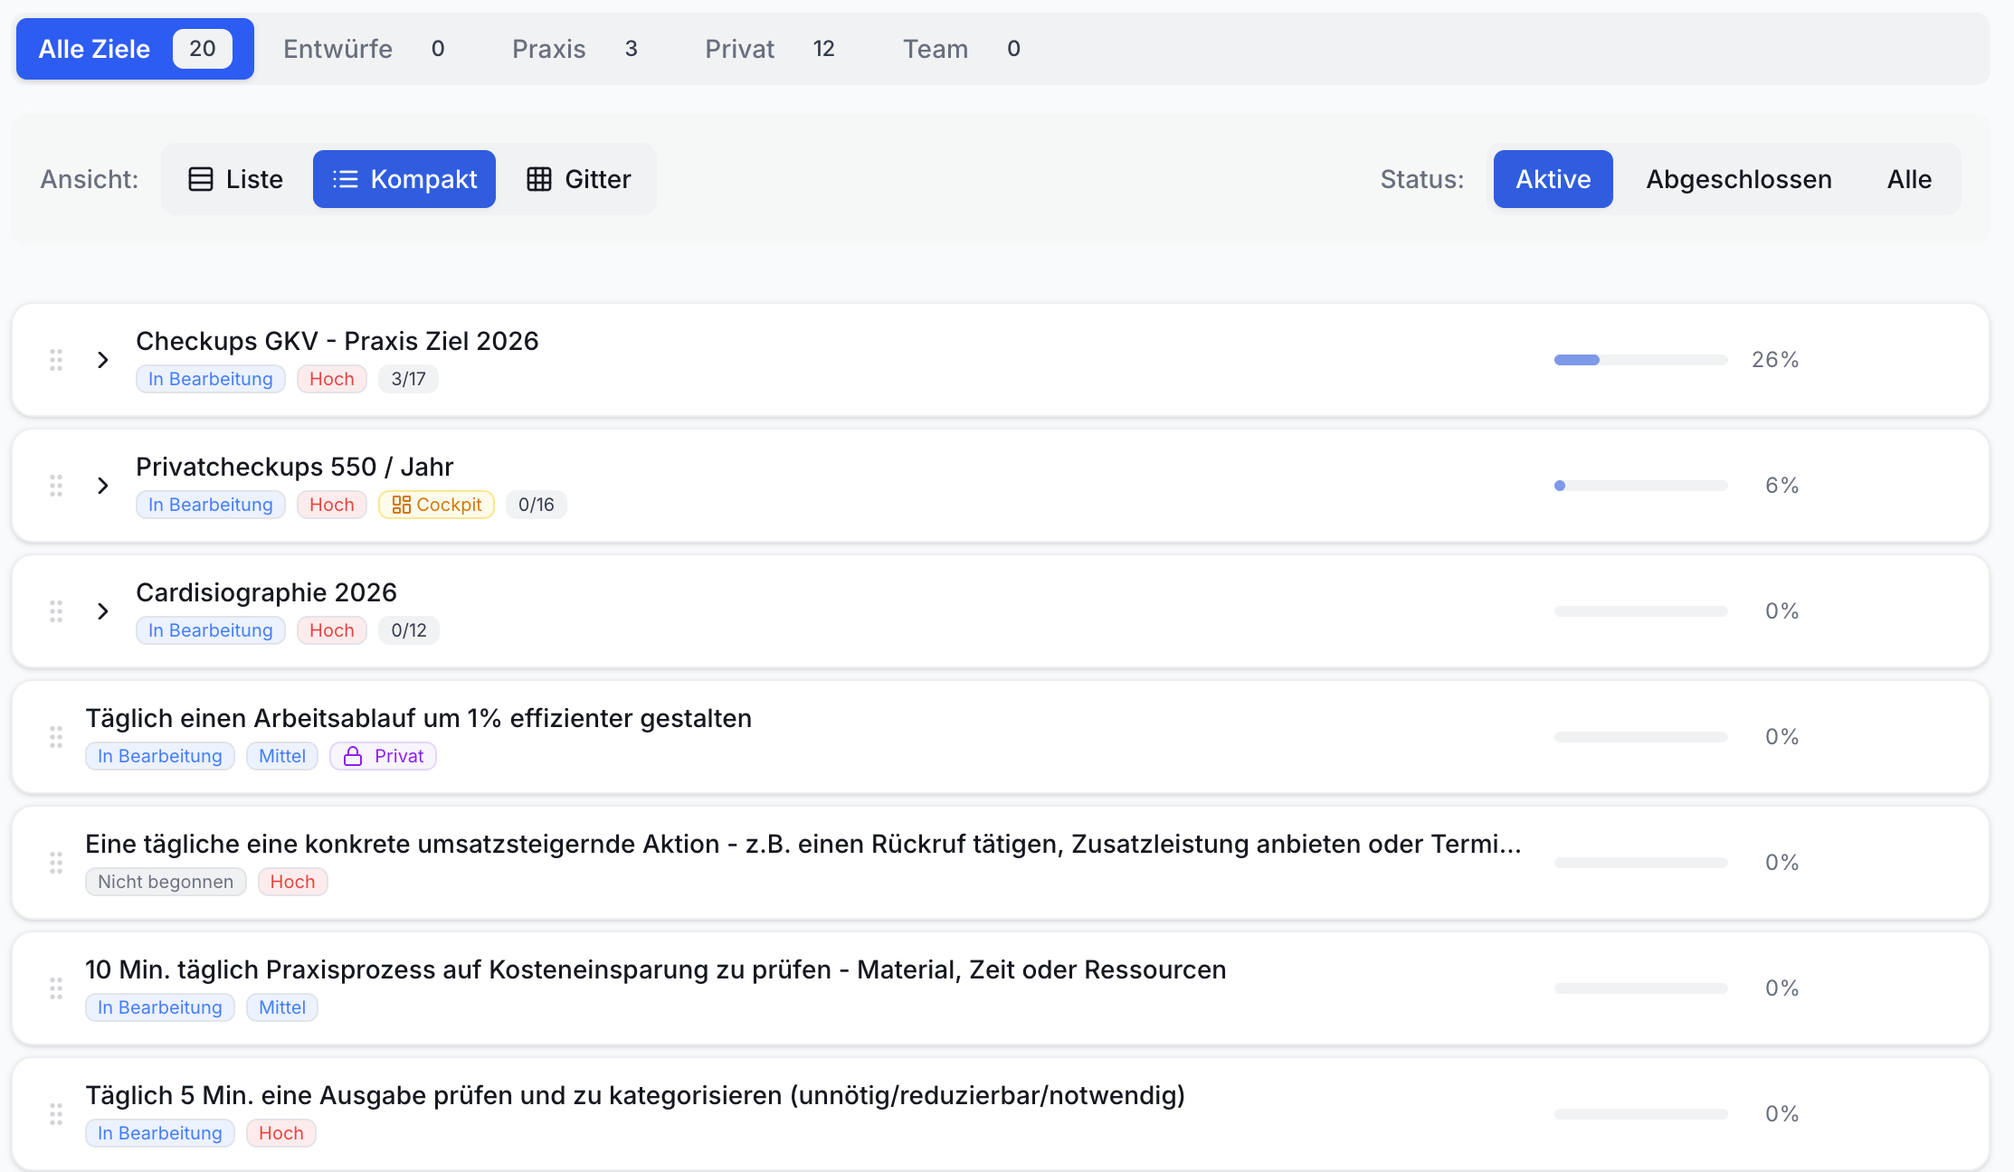Open the Entwürfe tab
The image size is (2014, 1172).
click(364, 49)
